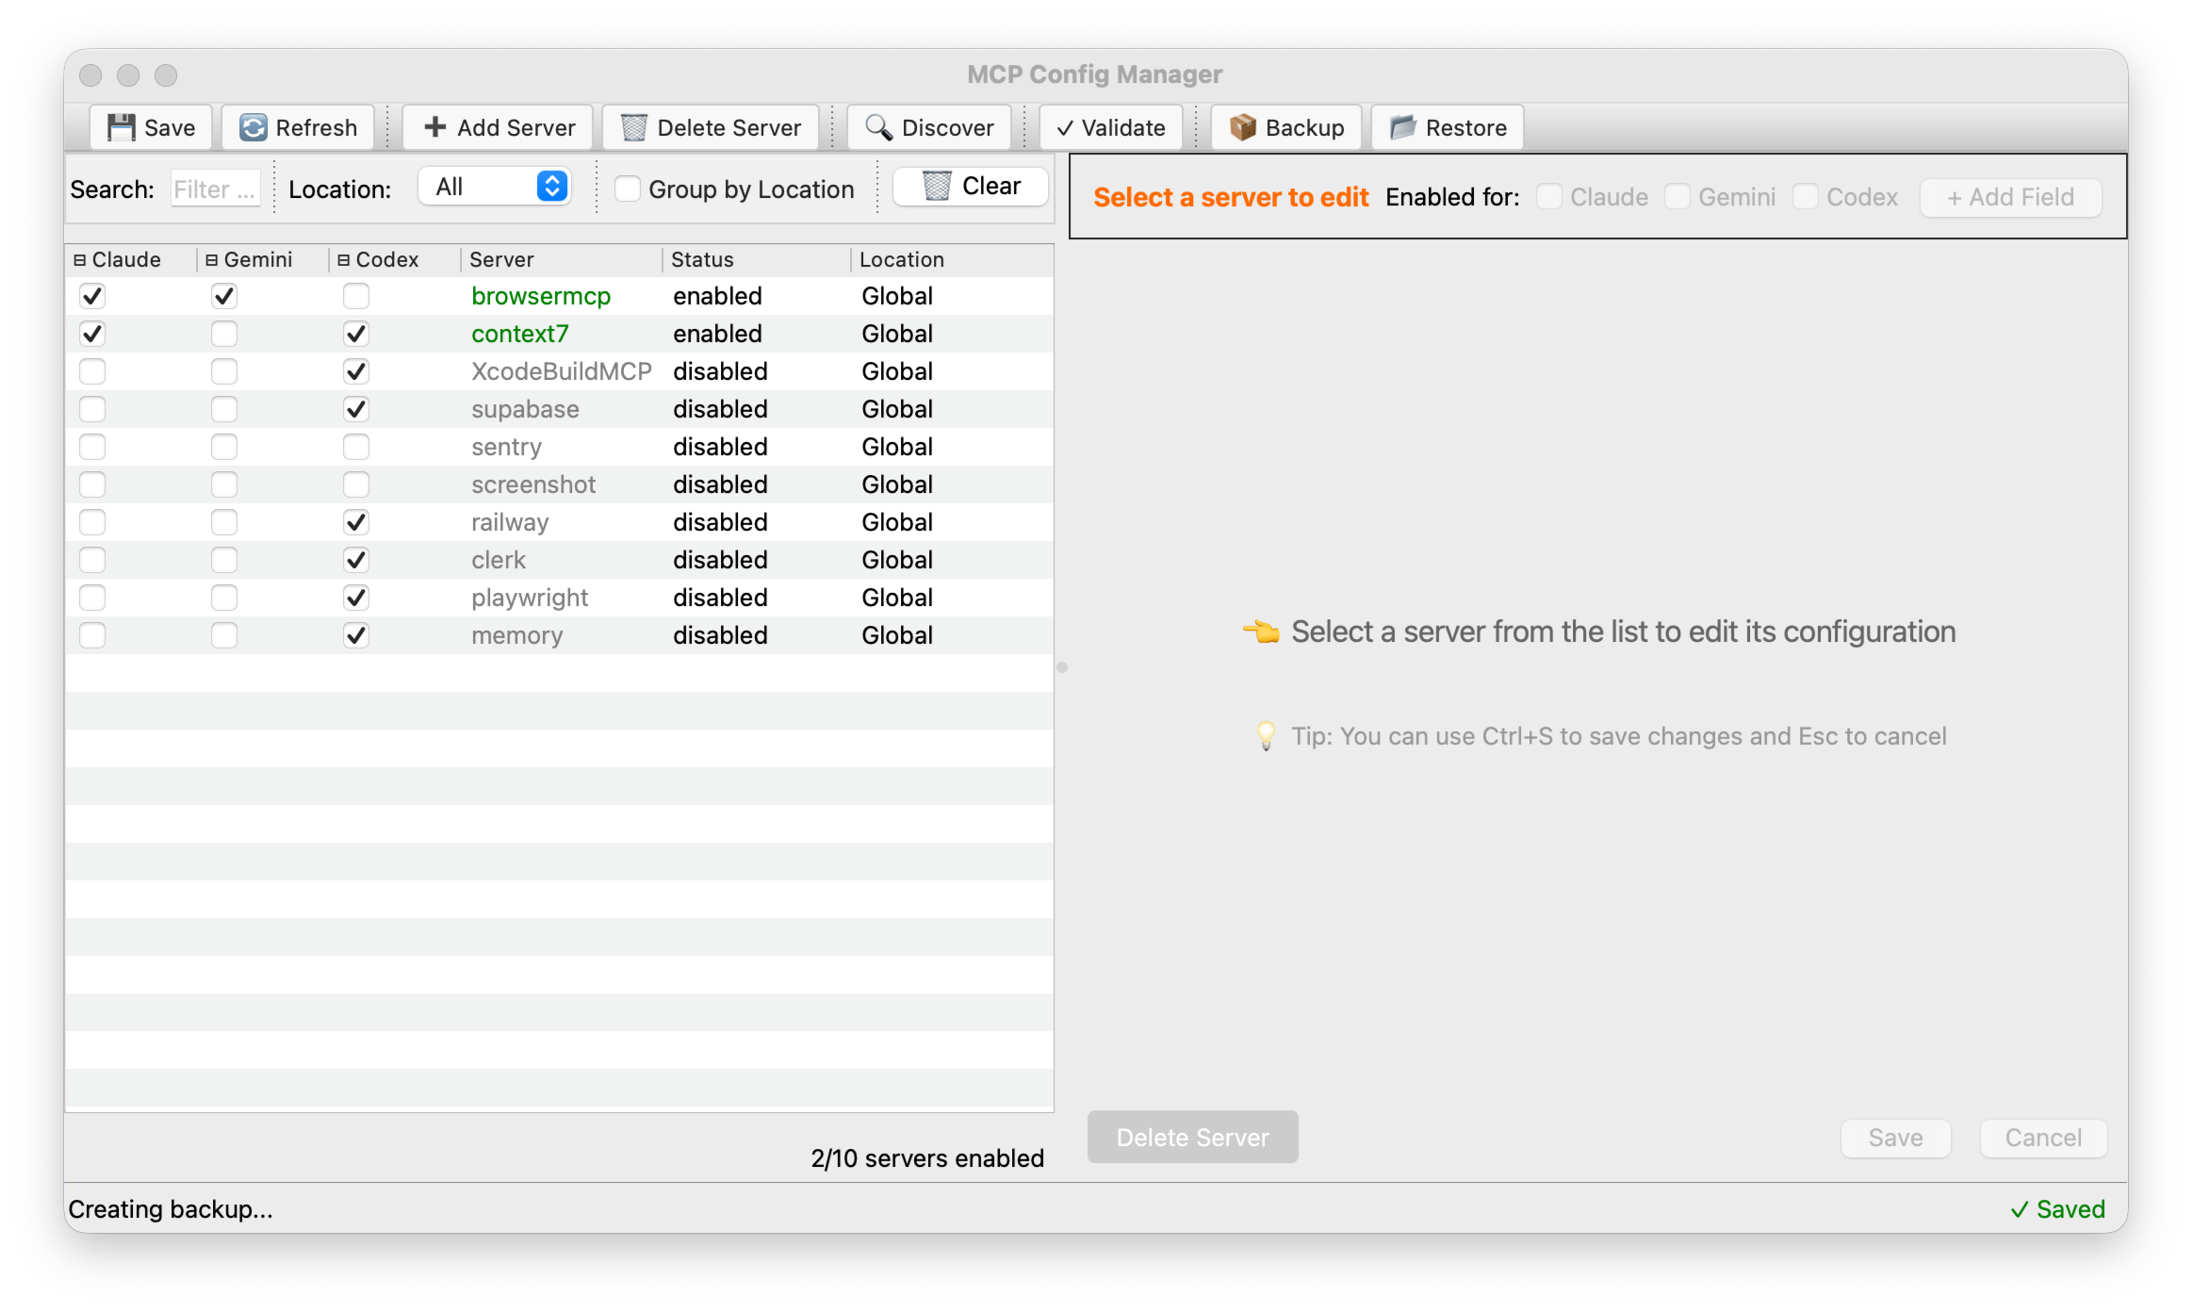The height and width of the screenshot is (1312, 2192).
Task: Check Codex for screenshot server
Action: [356, 484]
